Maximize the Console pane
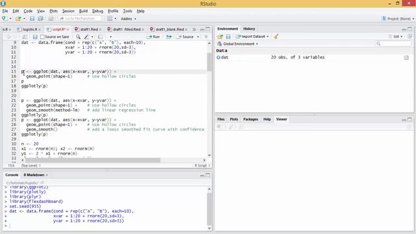The width and height of the screenshot is (416, 234). 208,175
